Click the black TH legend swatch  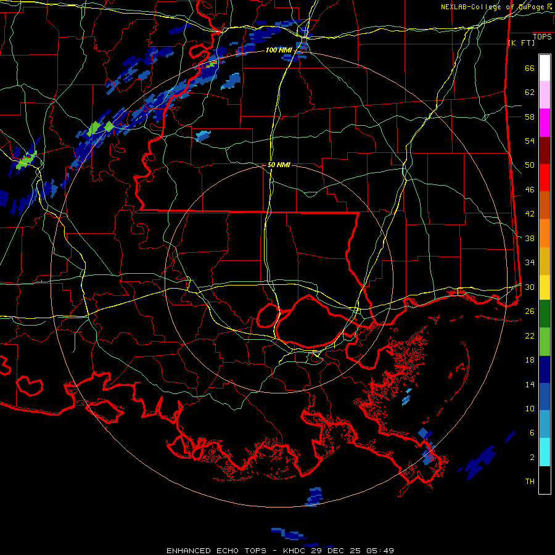545,480
